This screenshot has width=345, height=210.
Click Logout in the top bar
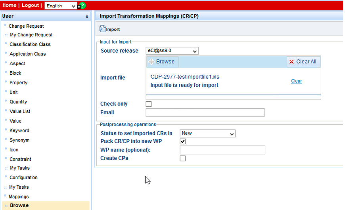(x=30, y=5)
